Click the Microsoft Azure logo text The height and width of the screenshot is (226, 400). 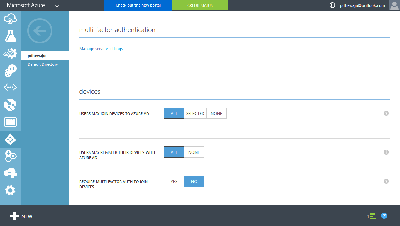point(26,5)
